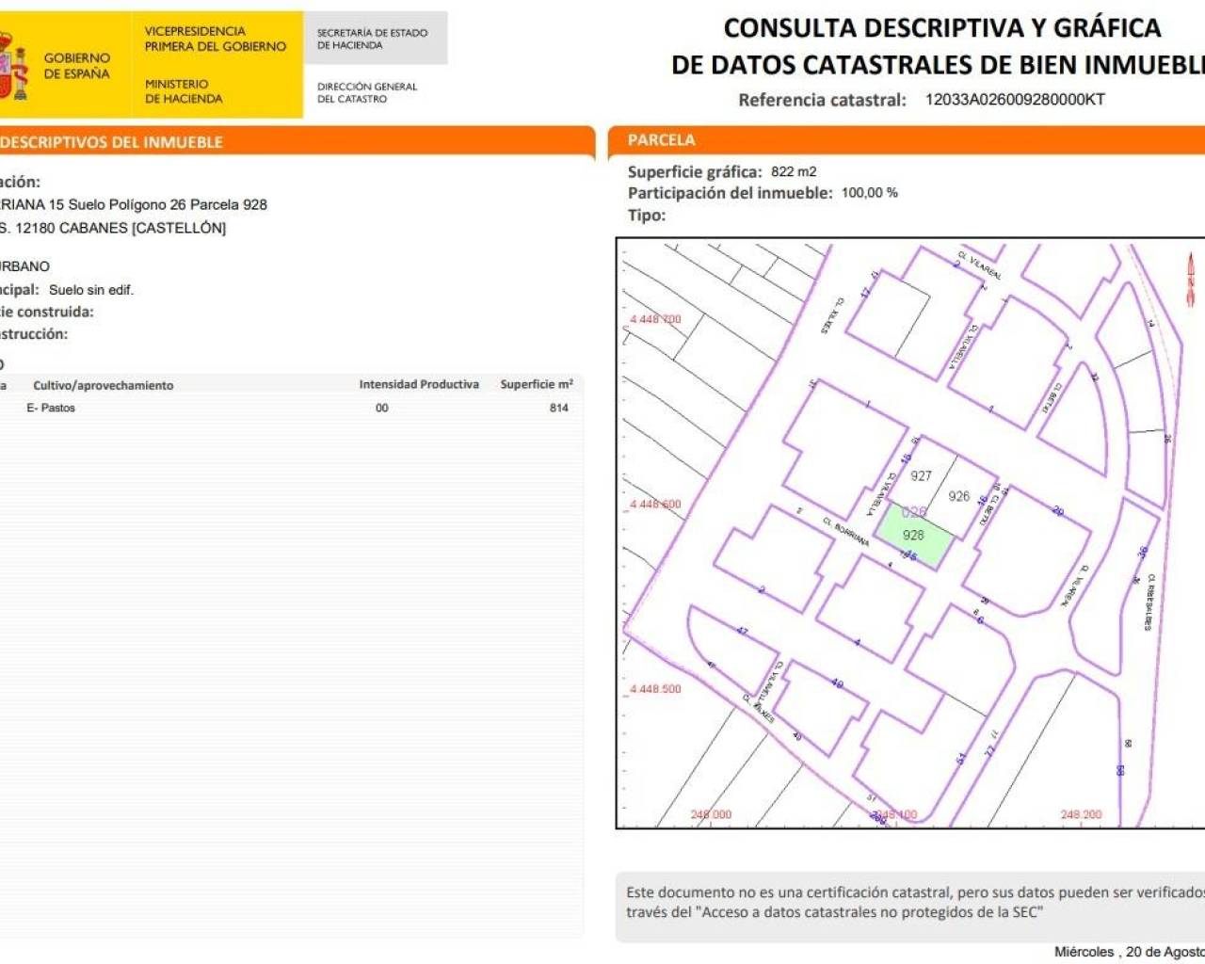Click the Cultivo/aprovechamiento column header
This screenshot has width=1205, height=964.
point(103,385)
